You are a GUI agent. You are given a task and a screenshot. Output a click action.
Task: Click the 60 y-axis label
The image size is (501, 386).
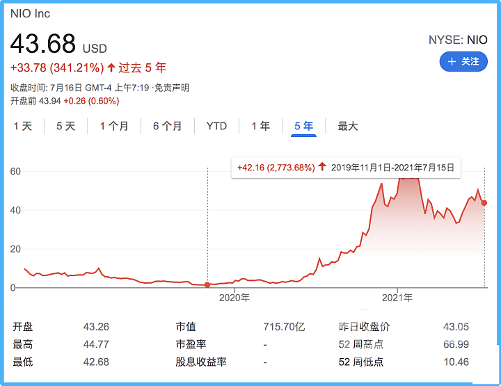coord(15,172)
